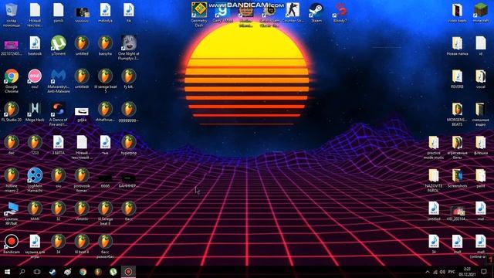This screenshot has height=278, width=494.
Task: Open the LogMeIn Hamachi shortcut
Action: [35, 180]
